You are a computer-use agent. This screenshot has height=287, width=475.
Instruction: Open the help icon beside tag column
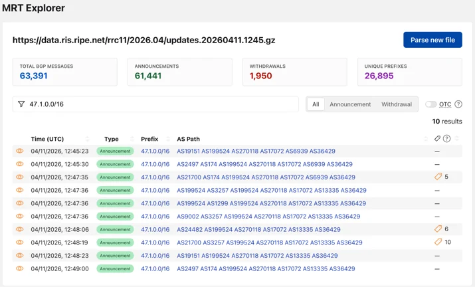[x=446, y=139]
